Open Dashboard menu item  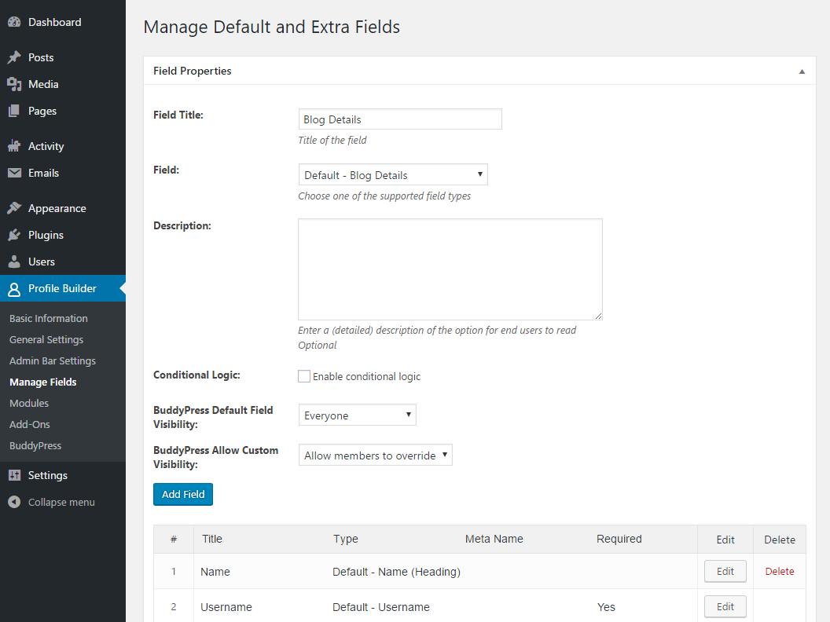63,22
